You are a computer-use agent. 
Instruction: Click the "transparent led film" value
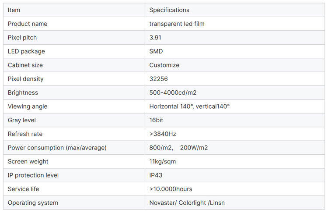[177, 24]
